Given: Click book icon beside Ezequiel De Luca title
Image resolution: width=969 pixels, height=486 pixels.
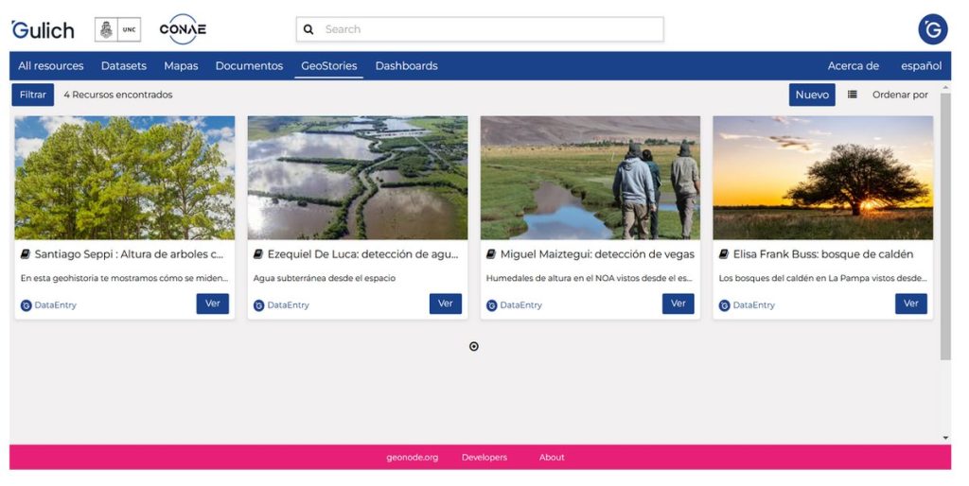Looking at the screenshot, I should (x=258, y=253).
